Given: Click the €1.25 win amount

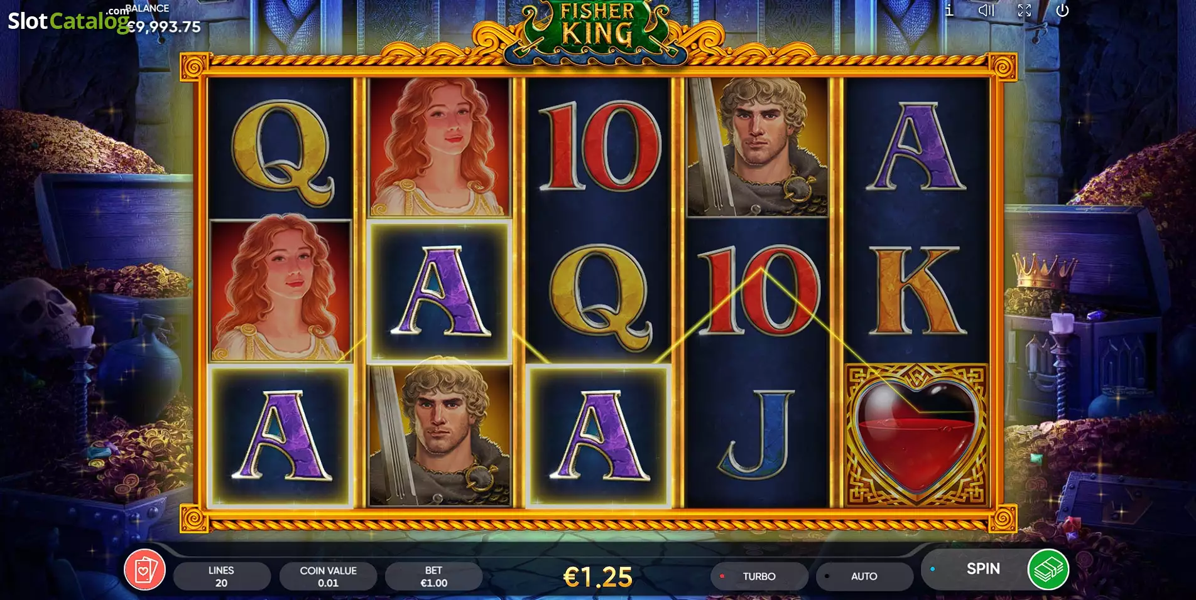Looking at the screenshot, I should coord(597,577).
